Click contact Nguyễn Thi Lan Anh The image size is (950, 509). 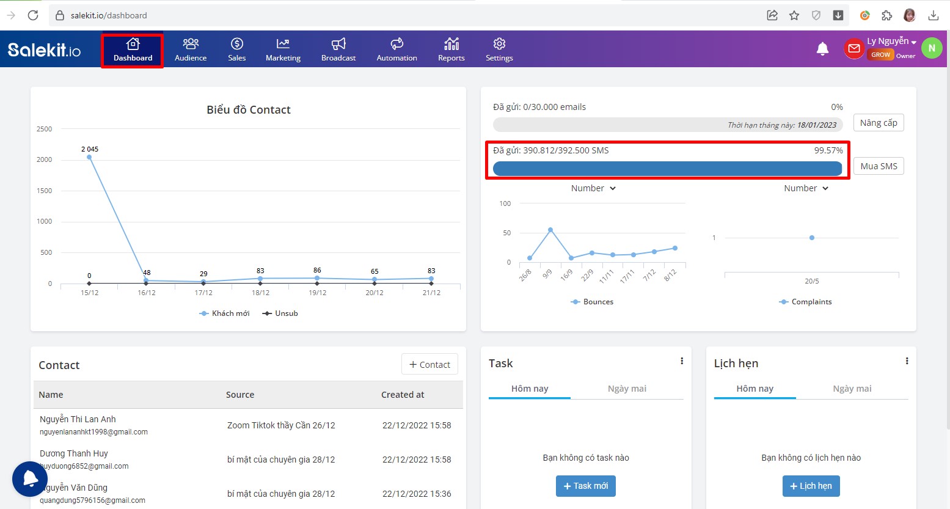pyautogui.click(x=78, y=419)
